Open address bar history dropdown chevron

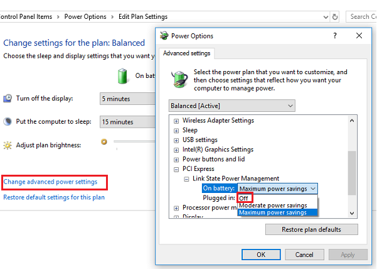(326, 17)
